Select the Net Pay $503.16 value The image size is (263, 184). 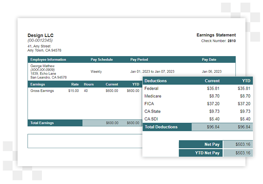coord(243,144)
